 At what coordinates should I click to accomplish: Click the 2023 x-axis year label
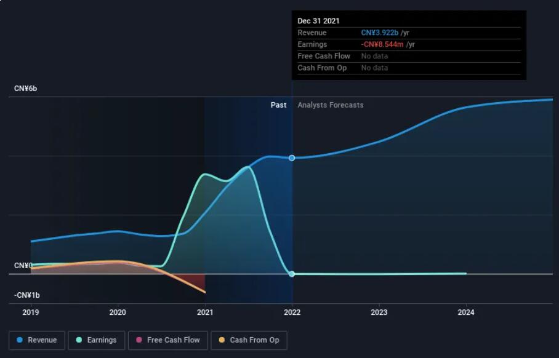click(x=379, y=312)
